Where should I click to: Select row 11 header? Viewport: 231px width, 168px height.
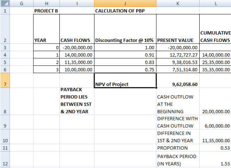pyautogui.click(x=5, y=147)
